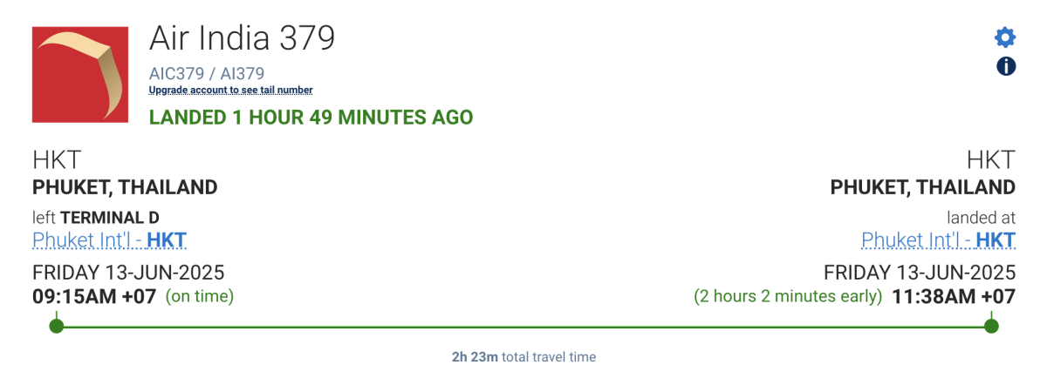Click the 11:38AM +07 arrival time
Screen dimensions: 1047x385
[954, 296]
